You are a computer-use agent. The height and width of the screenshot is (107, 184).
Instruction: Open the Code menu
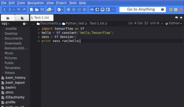pos(21,3)
